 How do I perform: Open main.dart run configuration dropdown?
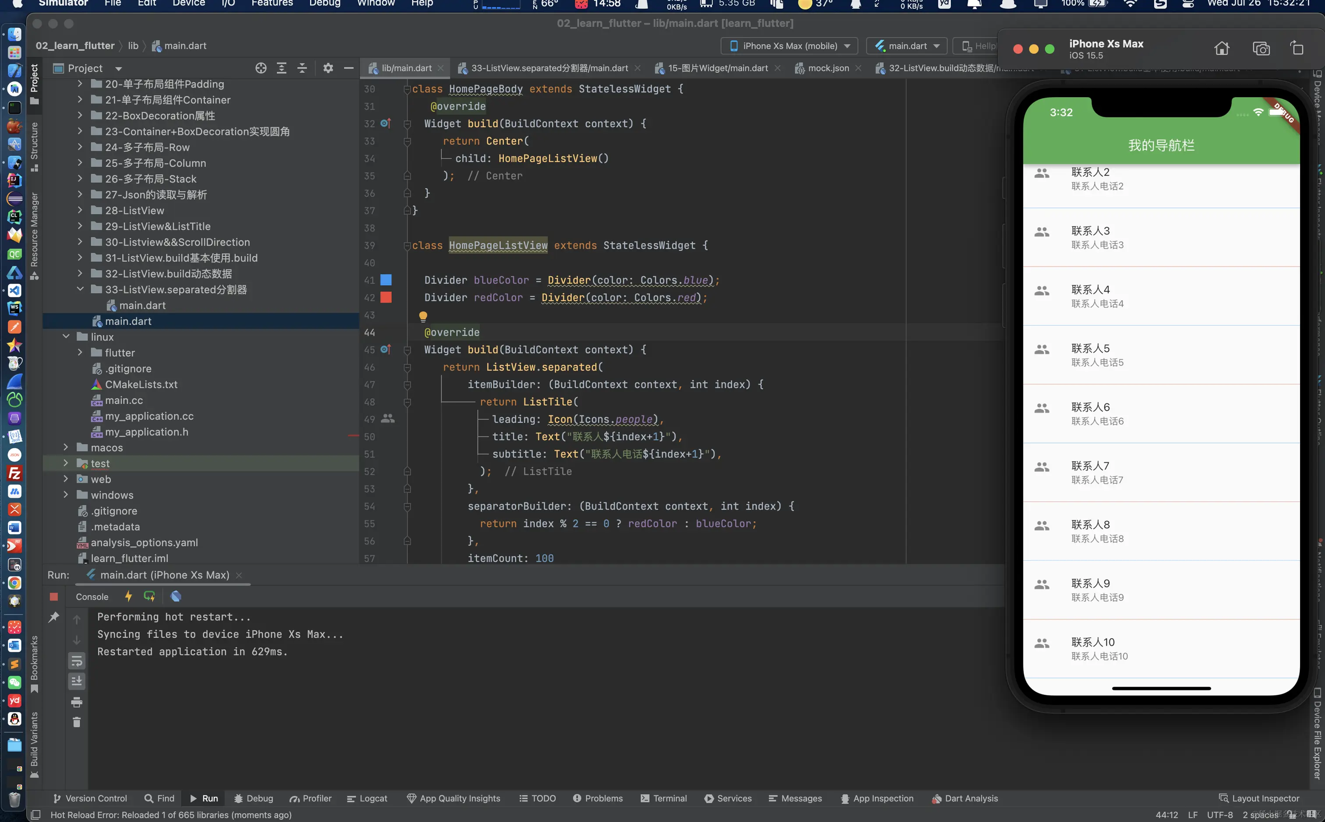point(907,46)
